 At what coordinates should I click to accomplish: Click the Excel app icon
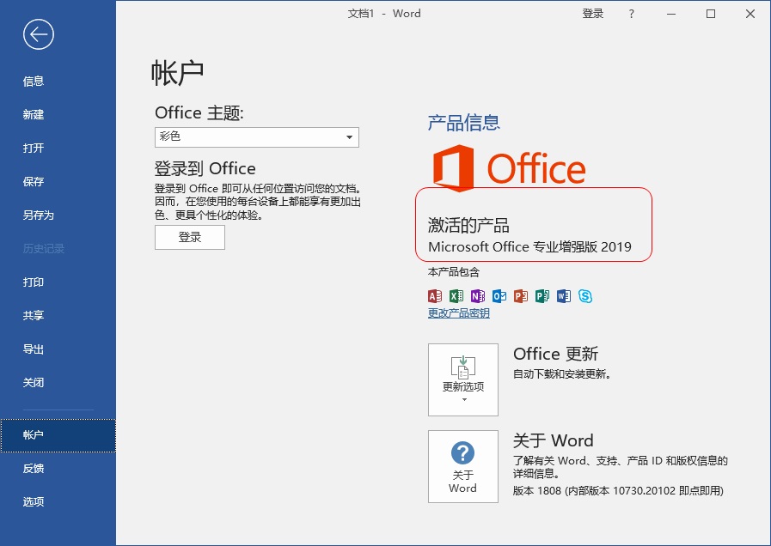456,295
